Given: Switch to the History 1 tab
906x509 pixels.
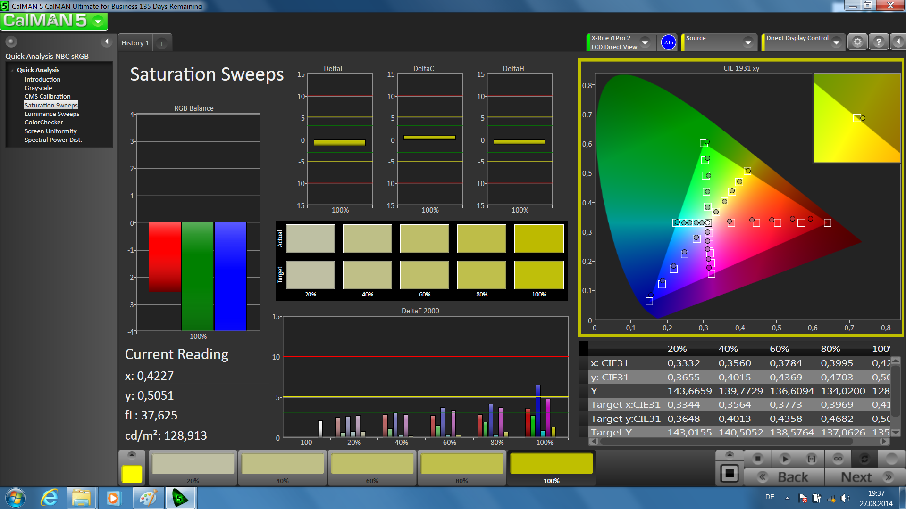Looking at the screenshot, I should [135, 43].
